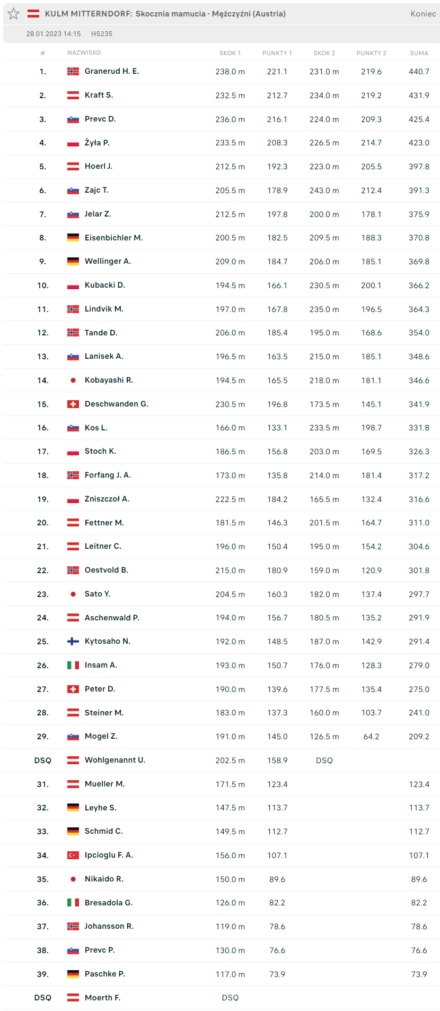
Task: Click the NAZWISKO column header
Action: tap(84, 53)
